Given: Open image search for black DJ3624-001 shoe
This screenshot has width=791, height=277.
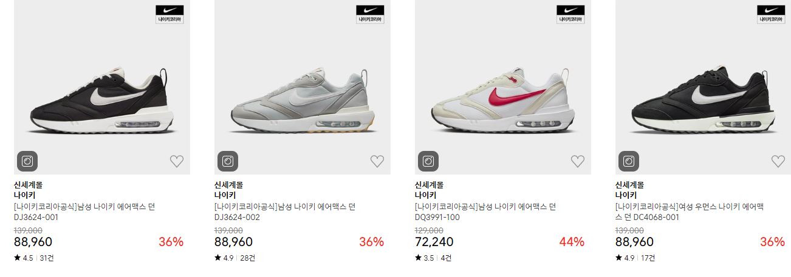Looking at the screenshot, I should coord(27,161).
